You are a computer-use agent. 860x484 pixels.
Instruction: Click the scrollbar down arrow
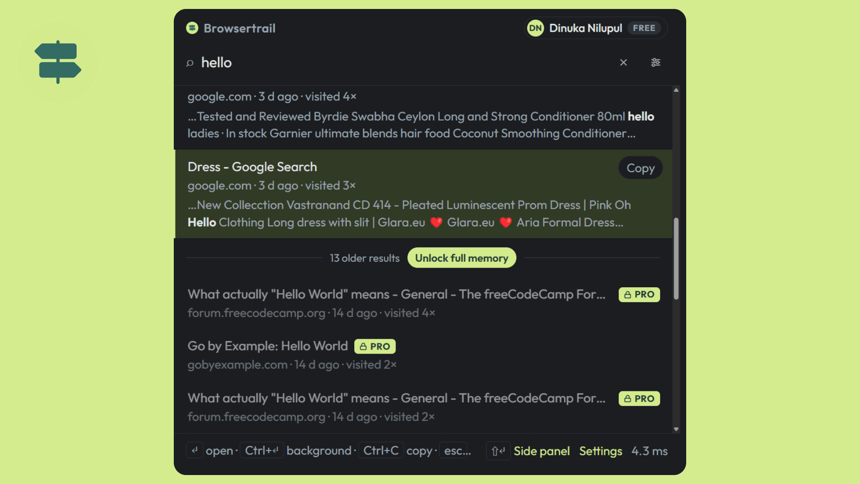[x=676, y=429]
